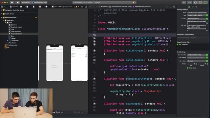This screenshot has height=118, width=210.
Task: Select the New habit scene thumbnail on canvas
Action: tap(79, 63)
